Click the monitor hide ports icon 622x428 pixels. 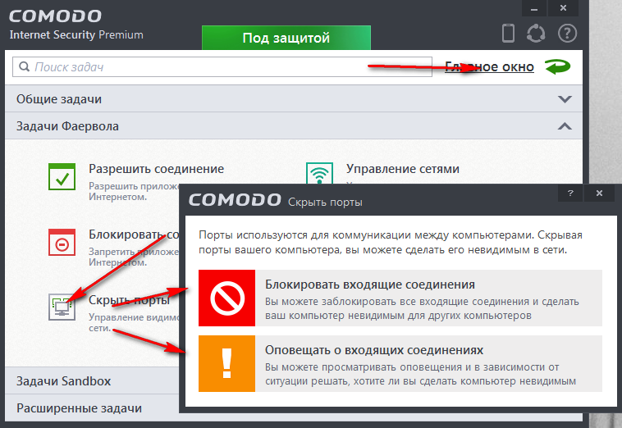click(62, 307)
